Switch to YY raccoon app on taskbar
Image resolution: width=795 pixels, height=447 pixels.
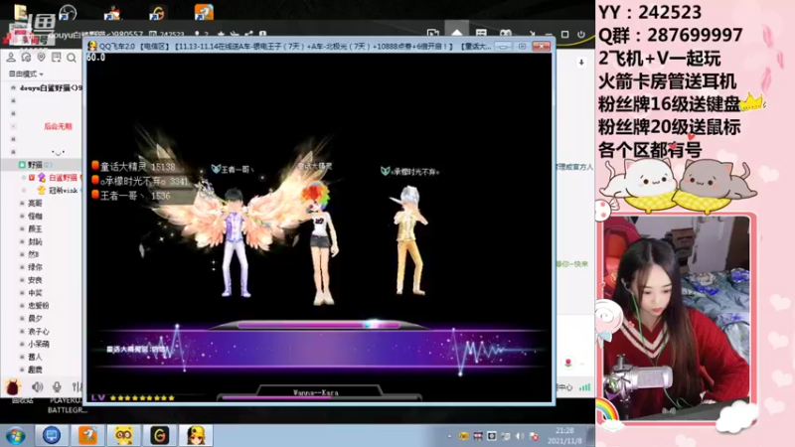click(123, 435)
